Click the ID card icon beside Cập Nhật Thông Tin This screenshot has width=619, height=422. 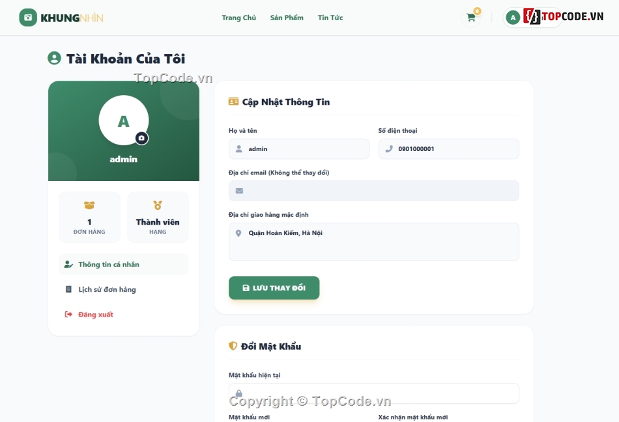(x=233, y=102)
